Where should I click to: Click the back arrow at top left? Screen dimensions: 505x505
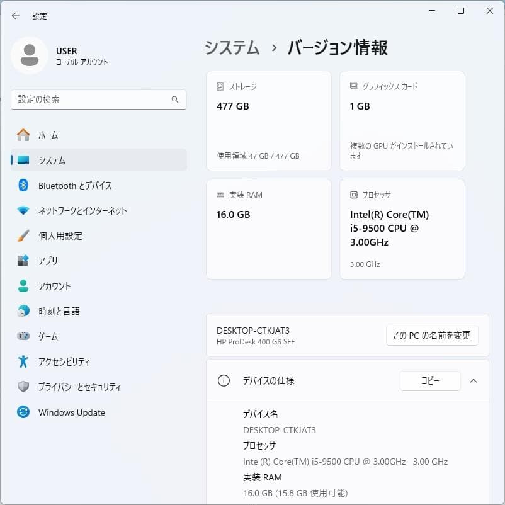(15, 16)
